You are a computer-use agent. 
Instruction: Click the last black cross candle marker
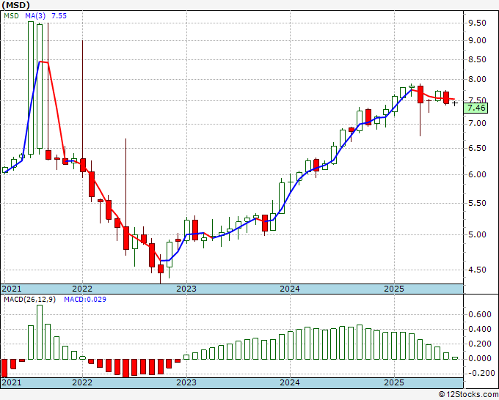pos(455,103)
